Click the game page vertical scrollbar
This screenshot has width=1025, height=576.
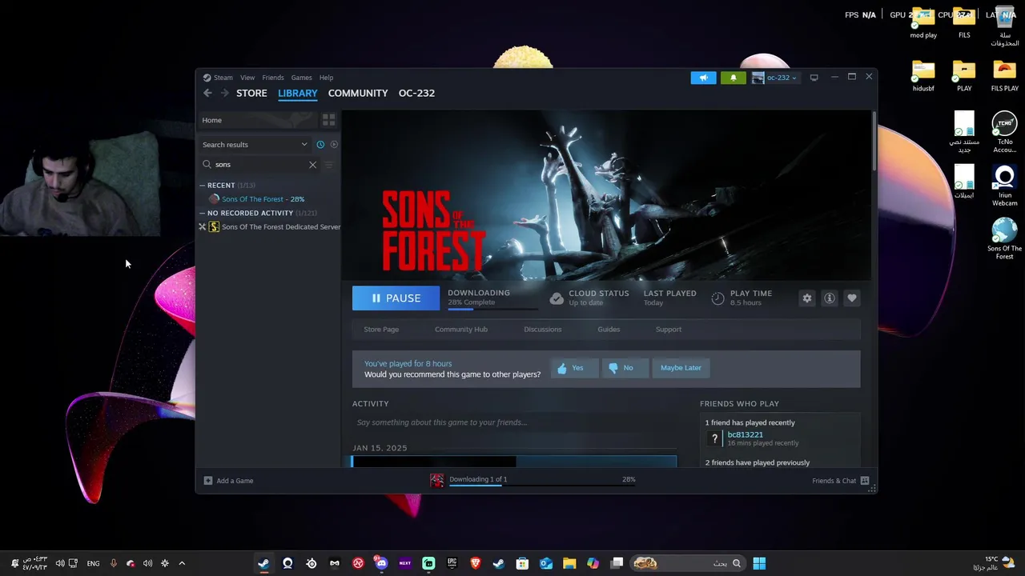coord(874,140)
